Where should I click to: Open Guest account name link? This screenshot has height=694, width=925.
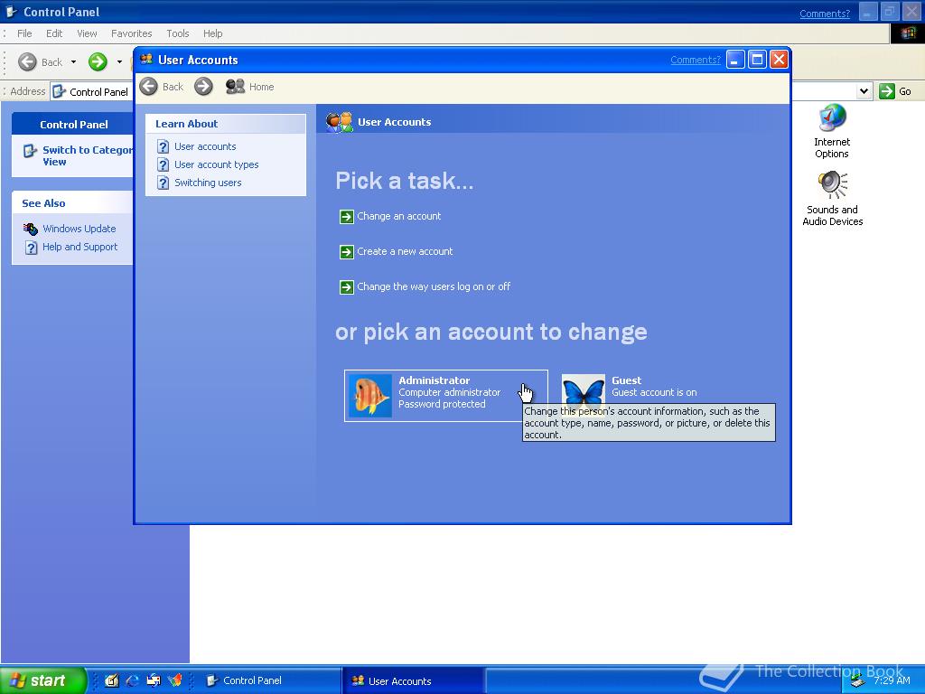[x=627, y=380]
